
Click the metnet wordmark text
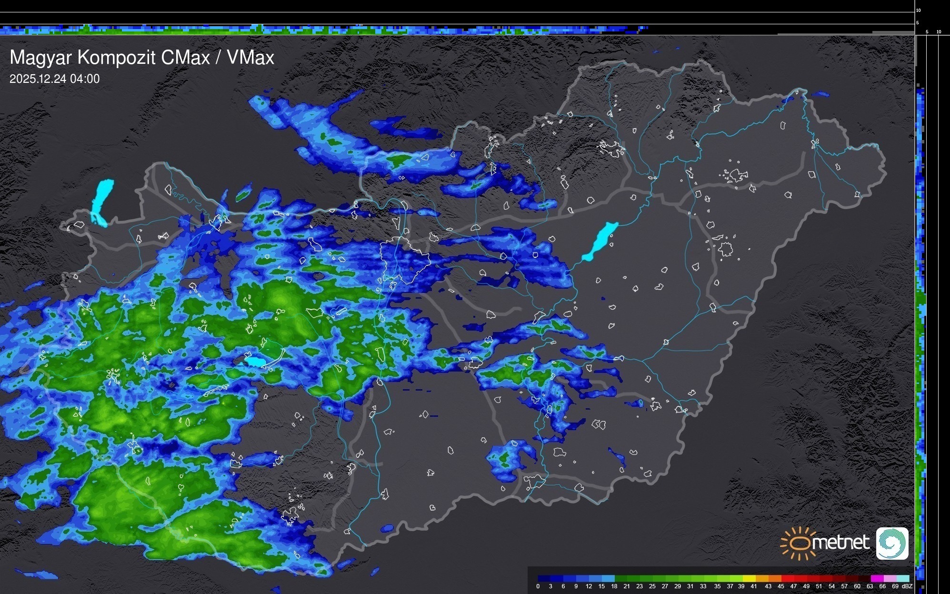click(840, 543)
